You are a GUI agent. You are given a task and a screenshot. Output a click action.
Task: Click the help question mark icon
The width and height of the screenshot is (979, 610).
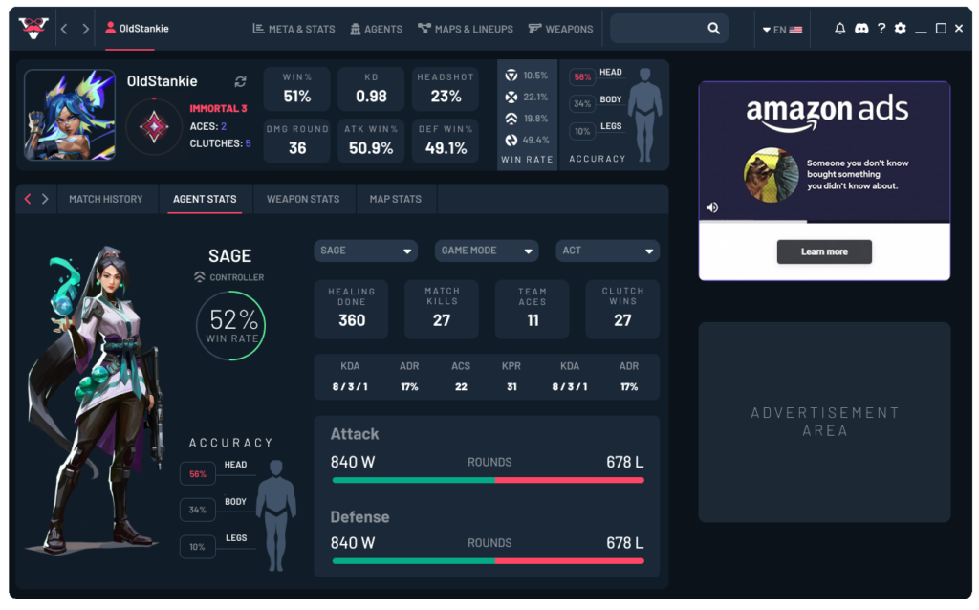(x=881, y=29)
